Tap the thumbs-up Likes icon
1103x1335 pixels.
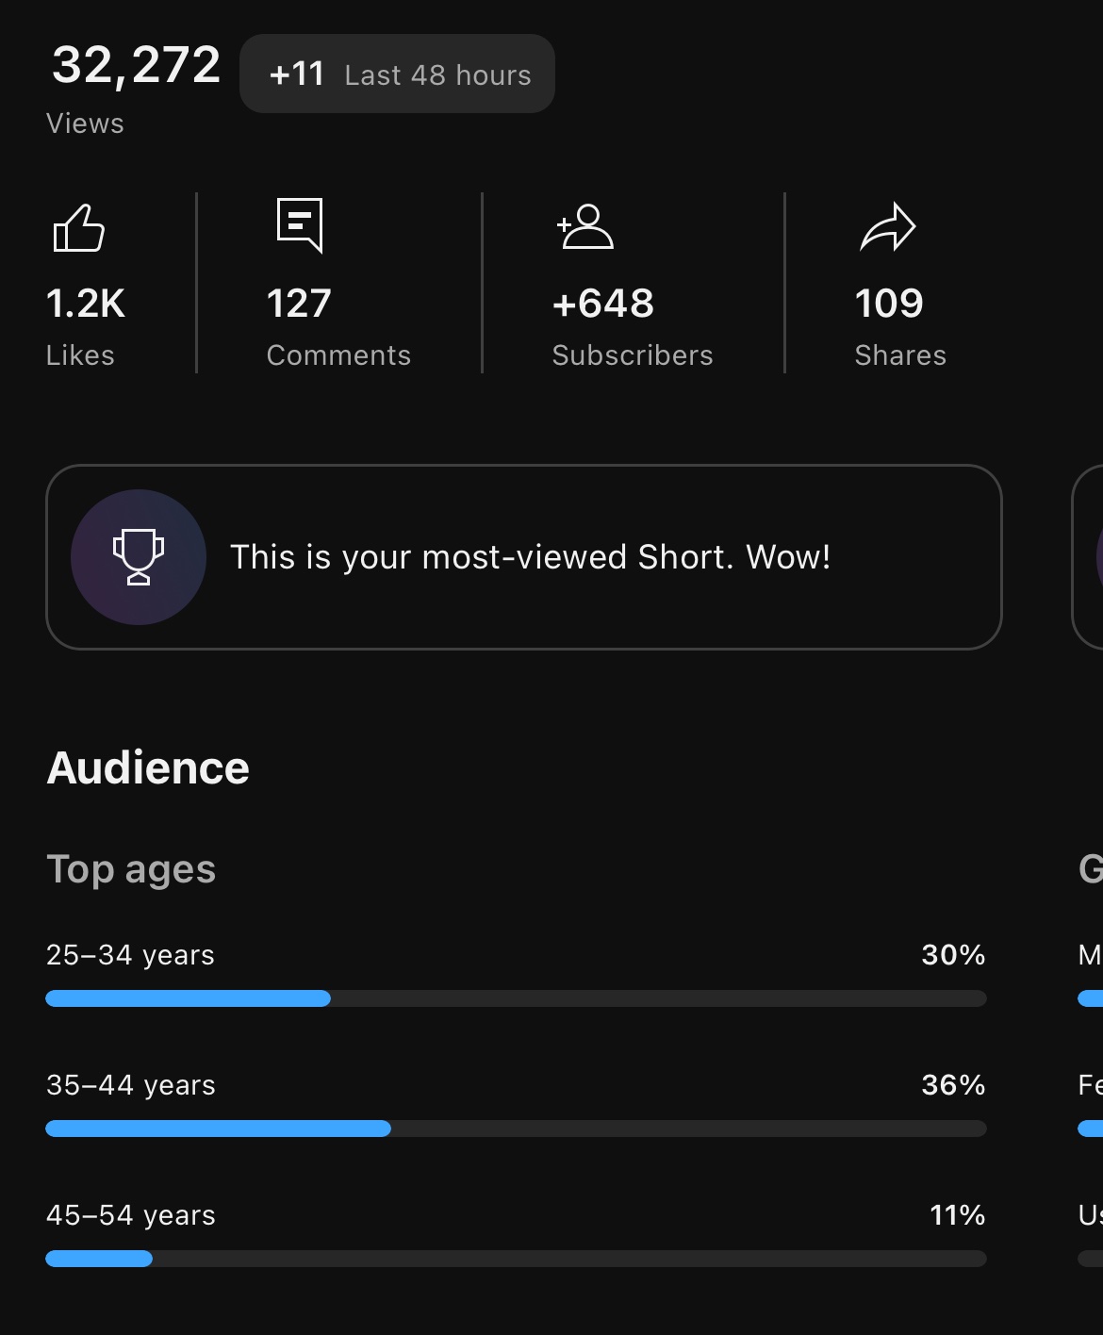[78, 228]
